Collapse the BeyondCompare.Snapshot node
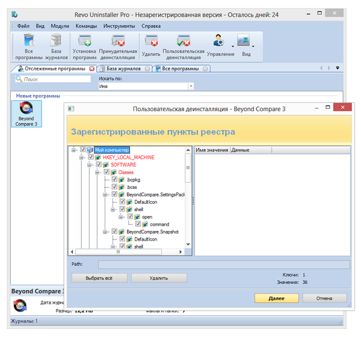The height and width of the screenshot is (338, 361). click(105, 232)
